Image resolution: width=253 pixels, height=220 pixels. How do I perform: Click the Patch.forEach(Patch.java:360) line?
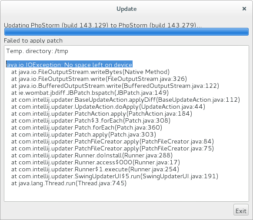tap(87, 127)
